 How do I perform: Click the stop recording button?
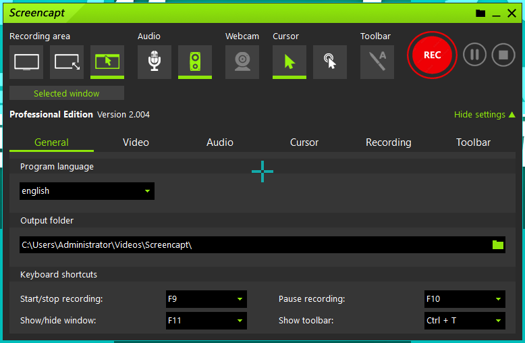[503, 55]
